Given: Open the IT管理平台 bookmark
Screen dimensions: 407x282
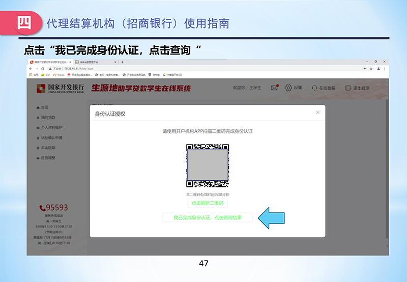Looking at the screenshot, I should pos(172,75).
